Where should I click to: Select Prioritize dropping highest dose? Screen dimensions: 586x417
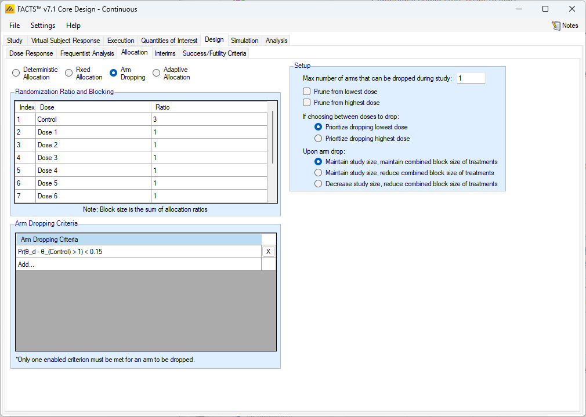click(x=317, y=139)
